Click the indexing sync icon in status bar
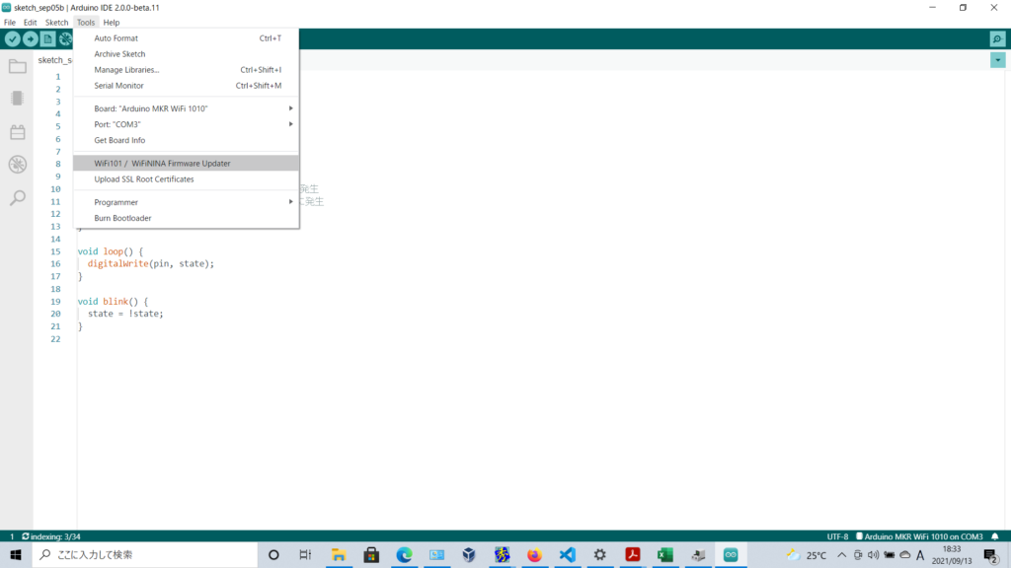 pos(25,536)
